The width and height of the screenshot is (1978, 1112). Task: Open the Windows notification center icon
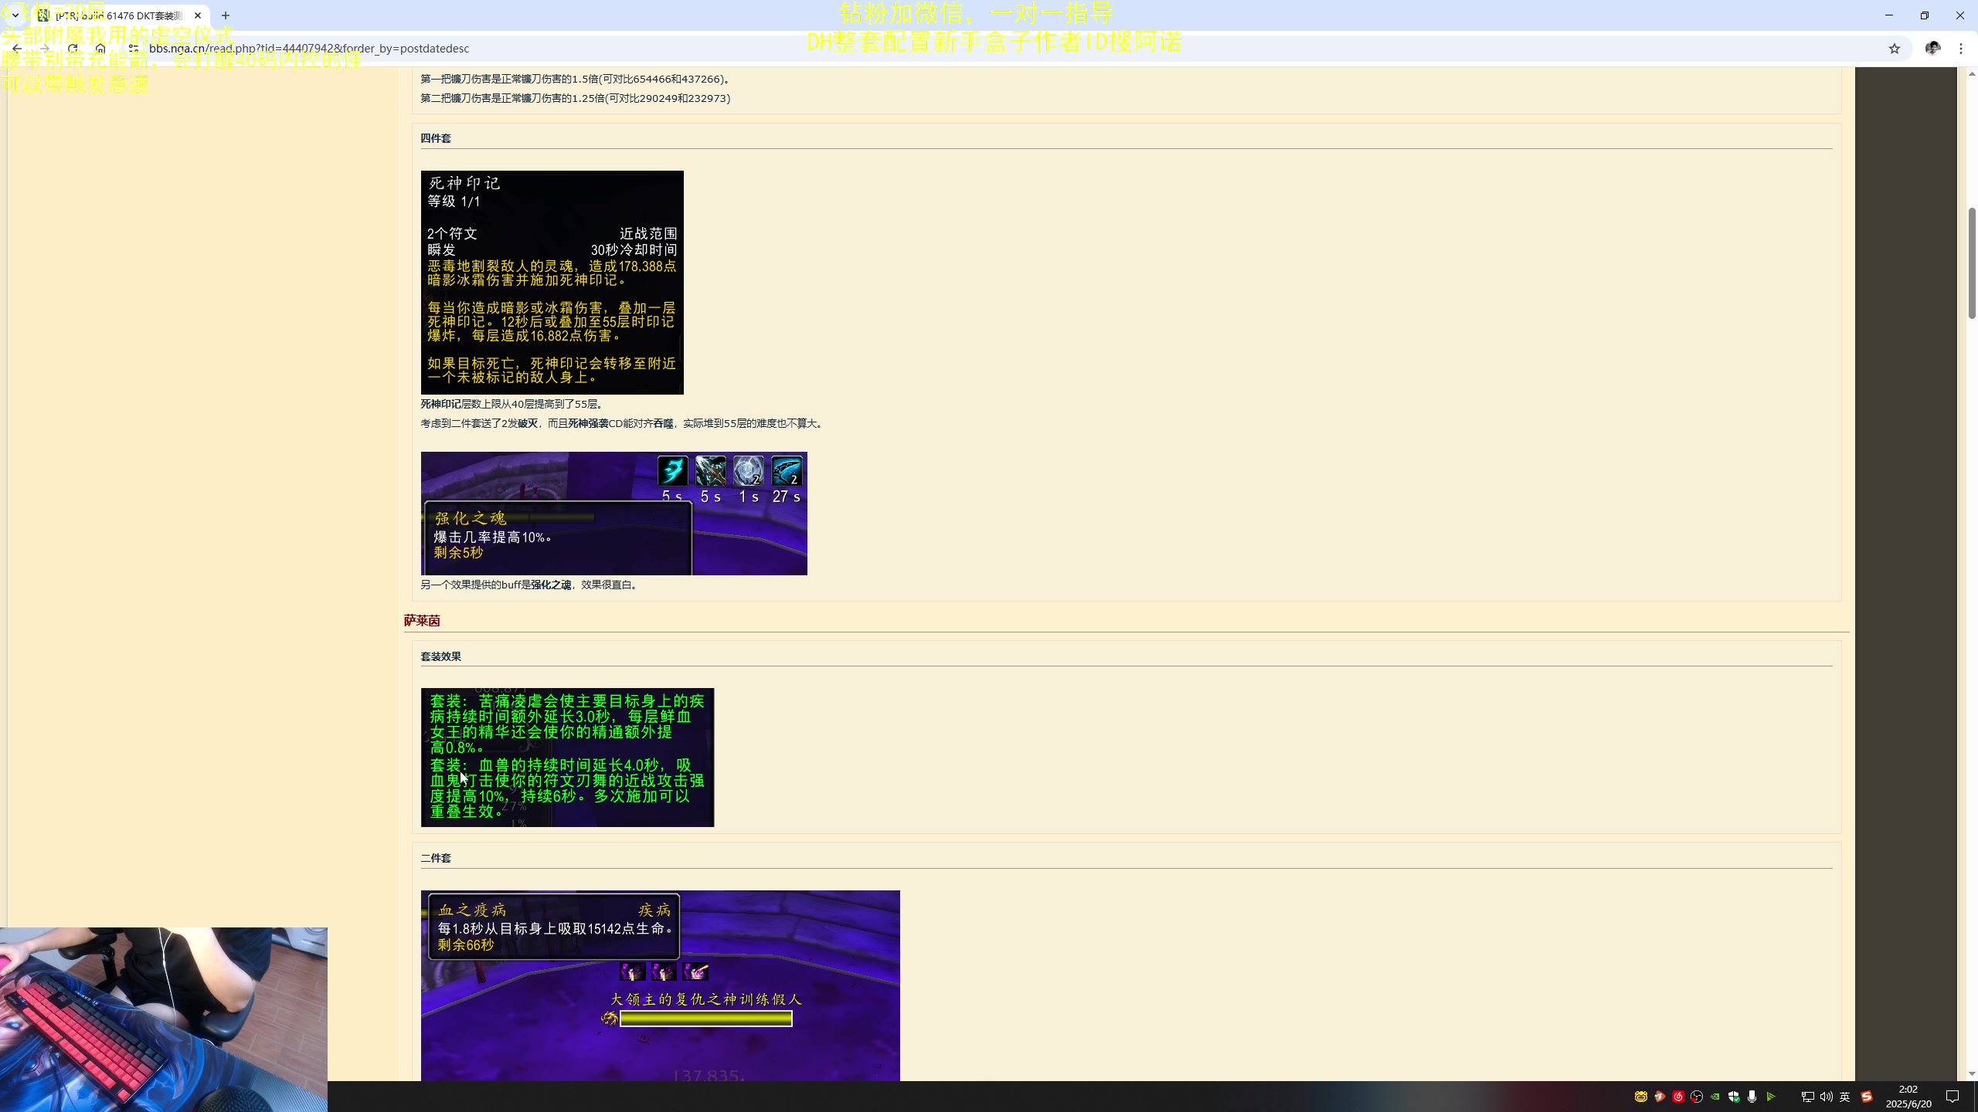[1953, 1097]
